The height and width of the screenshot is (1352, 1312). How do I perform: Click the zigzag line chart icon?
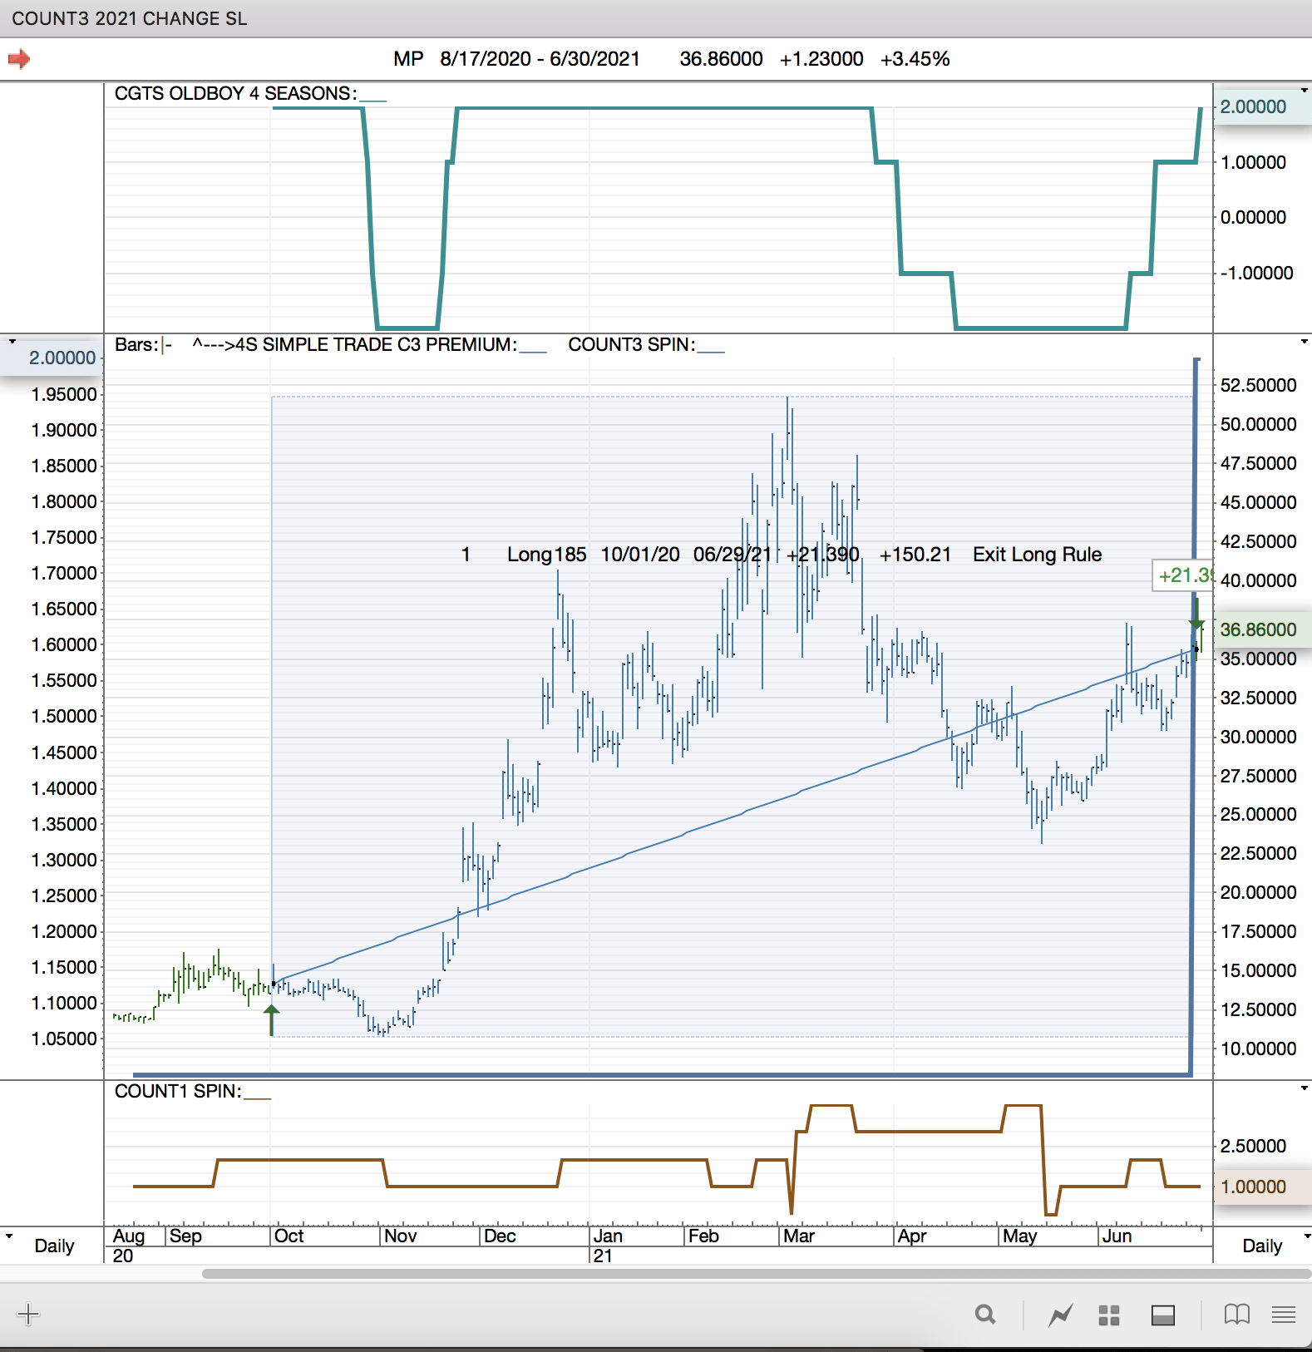[x=1060, y=1315]
